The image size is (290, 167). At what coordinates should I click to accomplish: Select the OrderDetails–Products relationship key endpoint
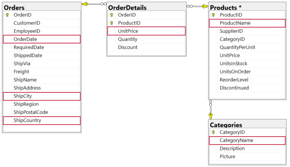(205, 7)
